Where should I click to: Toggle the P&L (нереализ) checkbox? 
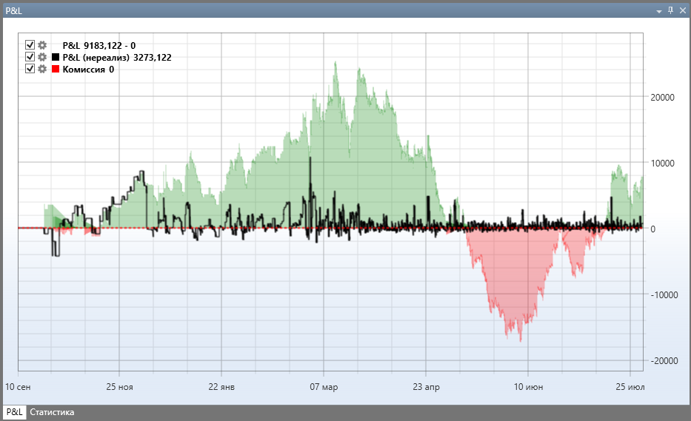tap(30, 57)
